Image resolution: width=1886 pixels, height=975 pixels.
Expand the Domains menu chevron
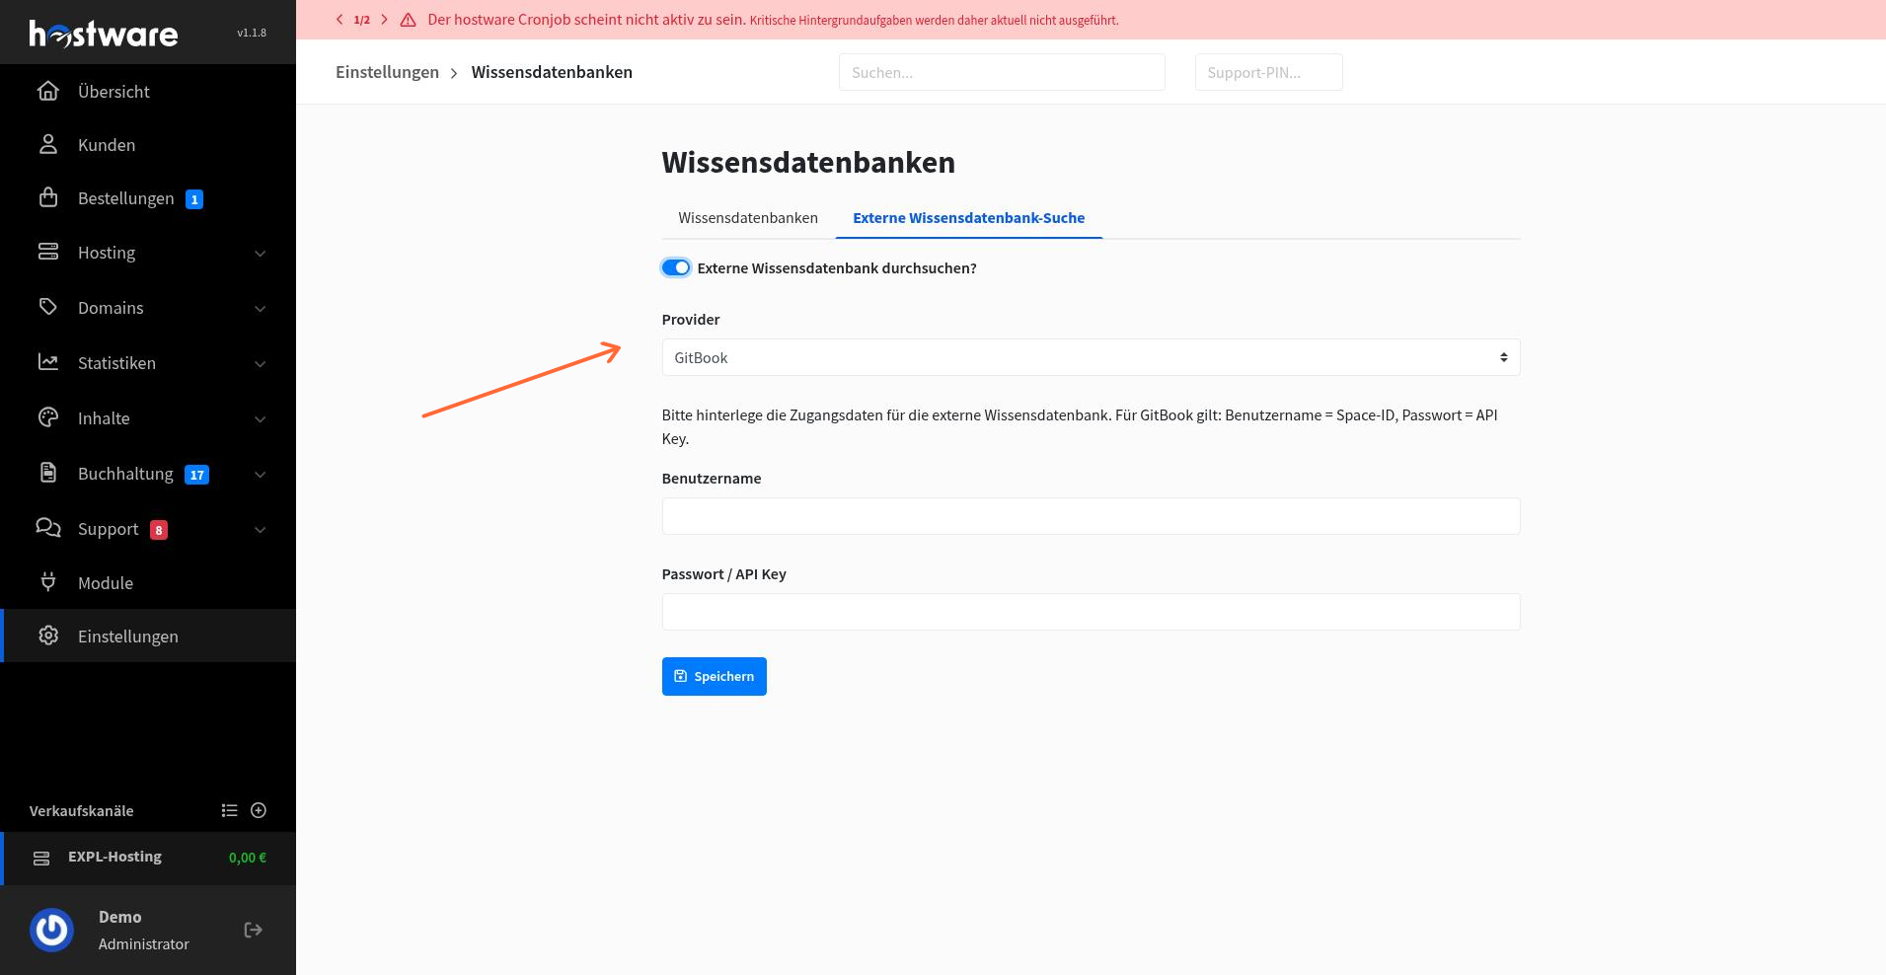(261, 309)
